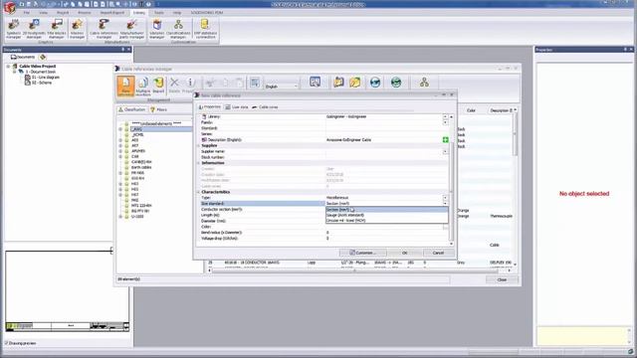This screenshot has width=637, height=358.
Task: Collapse the Supplier section
Action: coord(199,145)
